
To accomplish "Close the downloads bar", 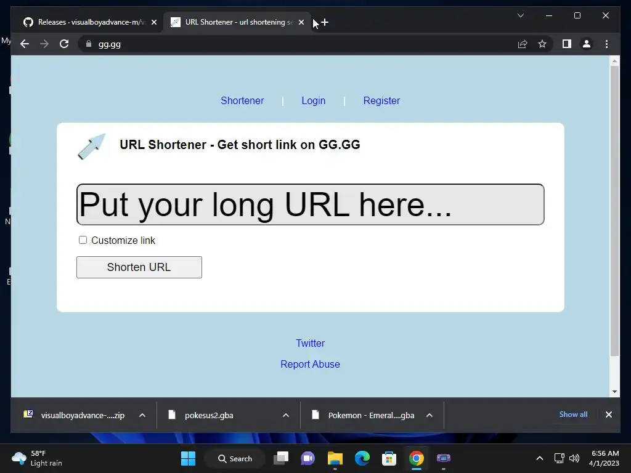I will pos(608,414).
